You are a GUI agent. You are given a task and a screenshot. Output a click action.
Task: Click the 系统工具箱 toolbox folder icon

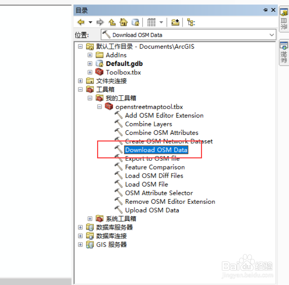[99, 218]
